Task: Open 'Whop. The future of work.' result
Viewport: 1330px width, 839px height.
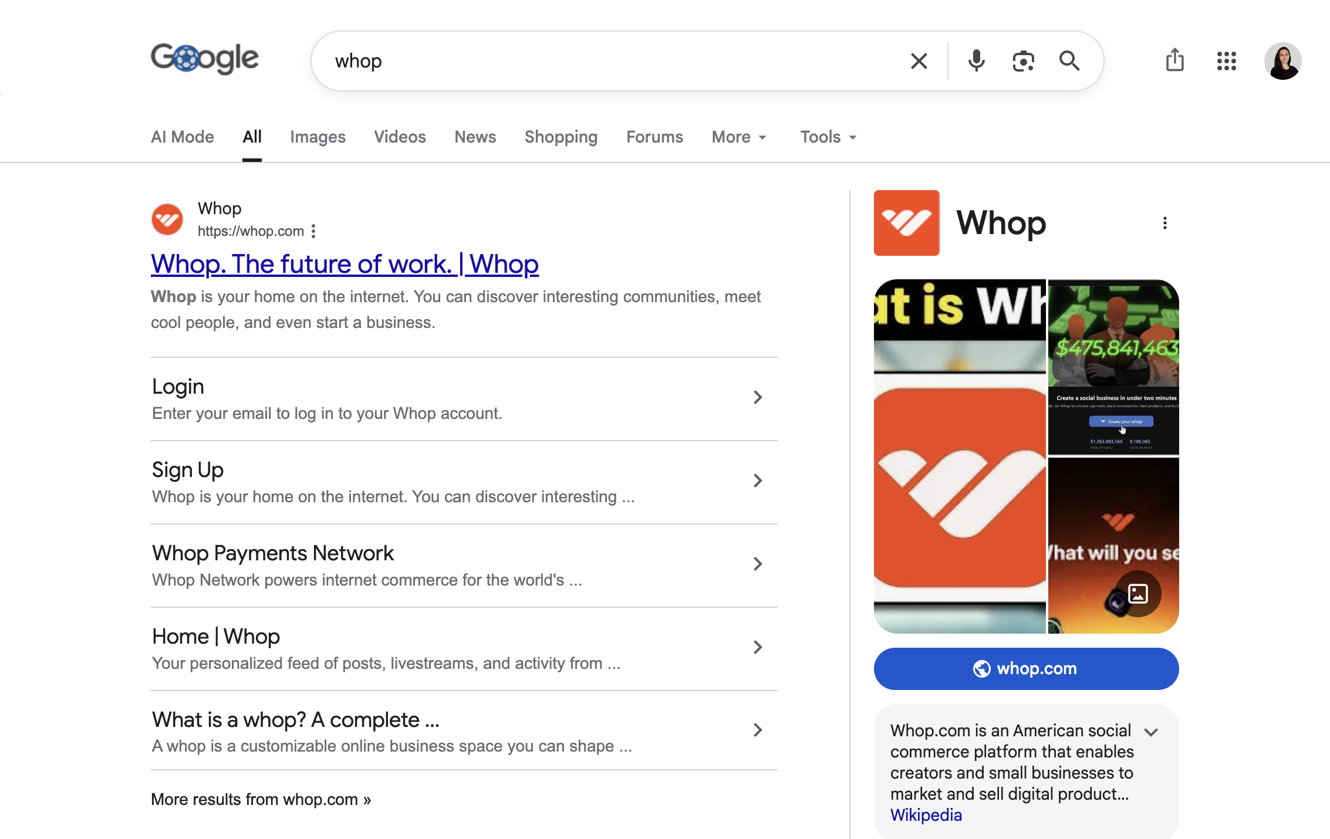Action: [x=345, y=264]
